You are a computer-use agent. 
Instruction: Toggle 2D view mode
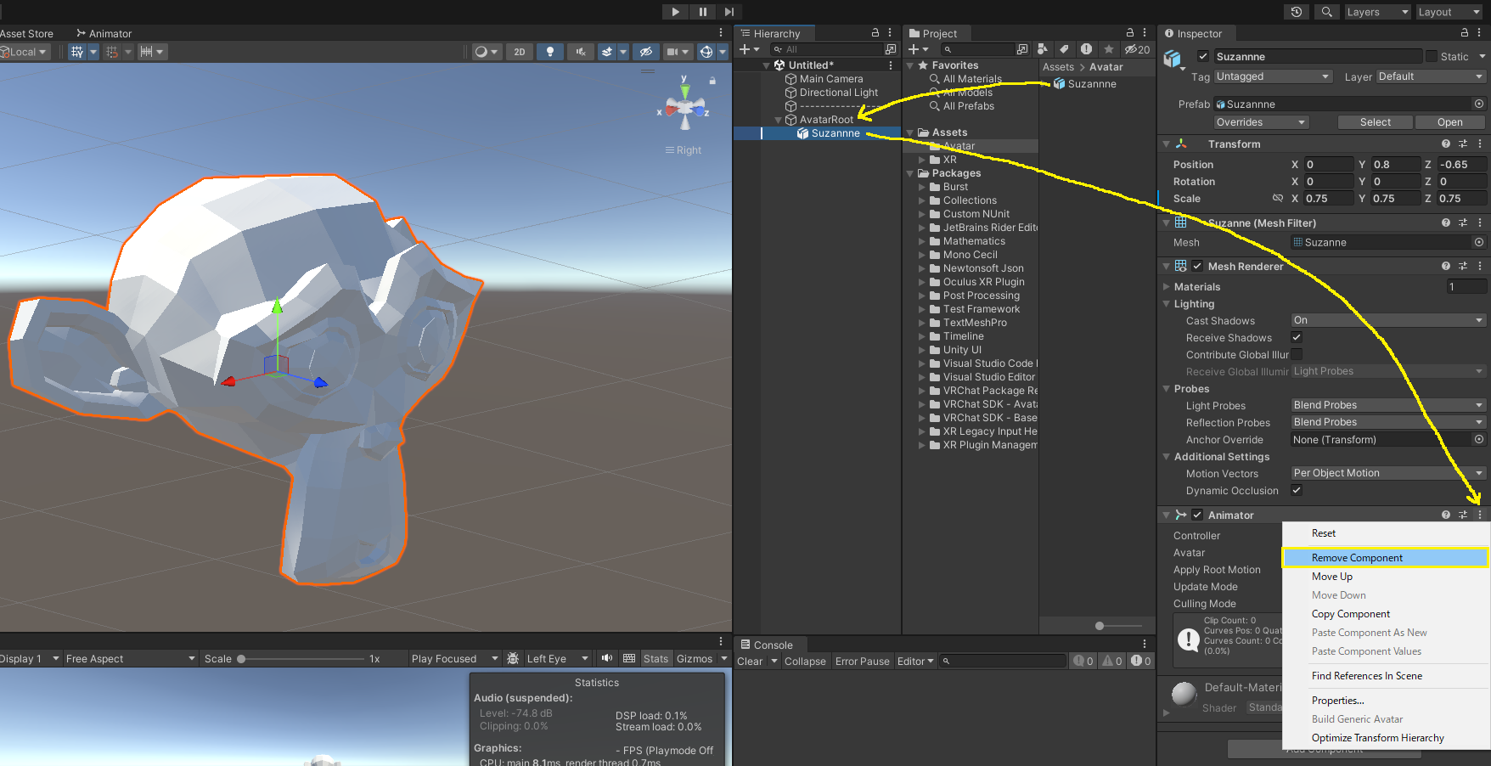[x=520, y=52]
